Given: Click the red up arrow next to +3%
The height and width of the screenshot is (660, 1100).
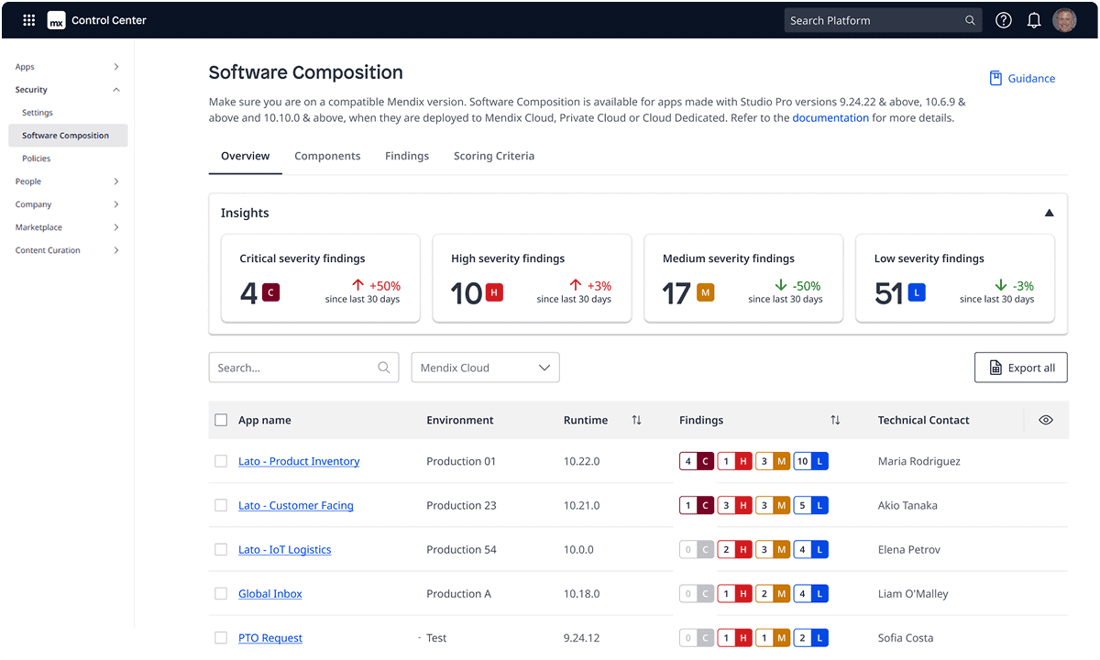Looking at the screenshot, I should click(x=576, y=285).
